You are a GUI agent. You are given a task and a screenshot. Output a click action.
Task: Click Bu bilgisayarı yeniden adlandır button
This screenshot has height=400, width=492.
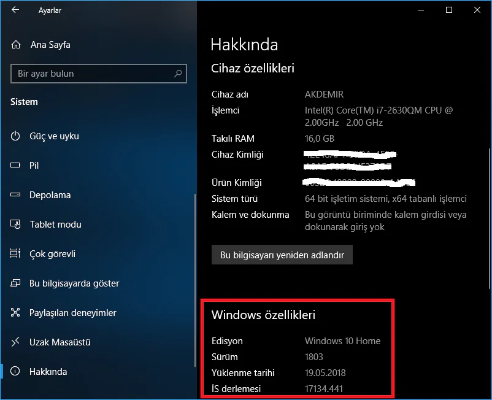tap(282, 255)
